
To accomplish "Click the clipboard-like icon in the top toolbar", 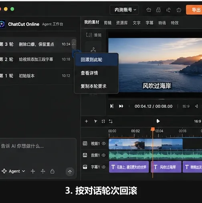I will [158, 10].
